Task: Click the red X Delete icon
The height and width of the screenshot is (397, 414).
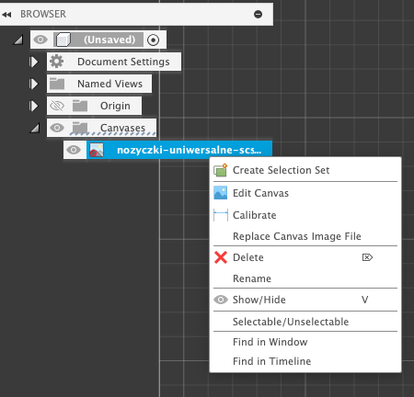Action: [x=221, y=257]
